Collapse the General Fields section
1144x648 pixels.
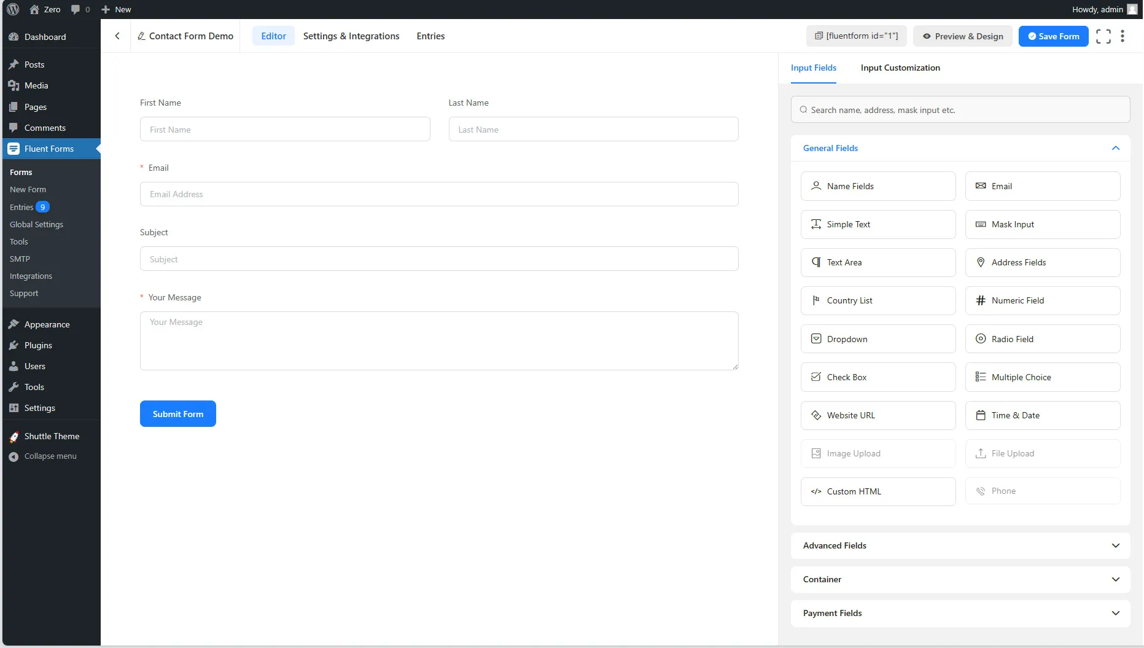pos(1115,148)
